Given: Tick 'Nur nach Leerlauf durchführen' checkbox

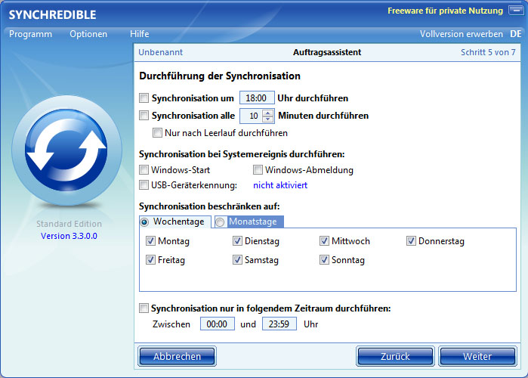Looking at the screenshot, I should (157, 133).
